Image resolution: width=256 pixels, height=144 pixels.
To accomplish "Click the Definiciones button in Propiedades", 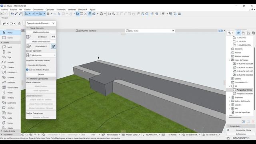I will (x=241, y=134).
